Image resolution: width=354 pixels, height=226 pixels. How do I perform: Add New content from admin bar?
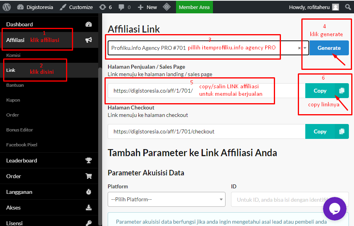[x=147, y=7]
